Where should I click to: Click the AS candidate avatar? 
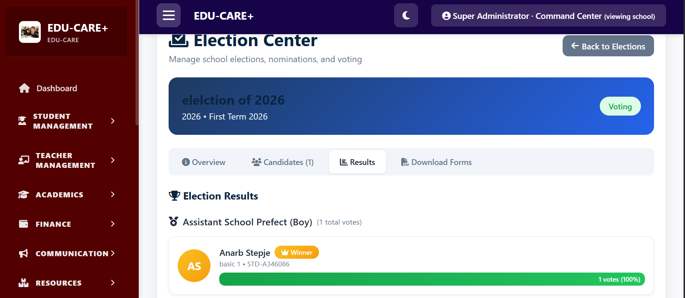(194, 266)
